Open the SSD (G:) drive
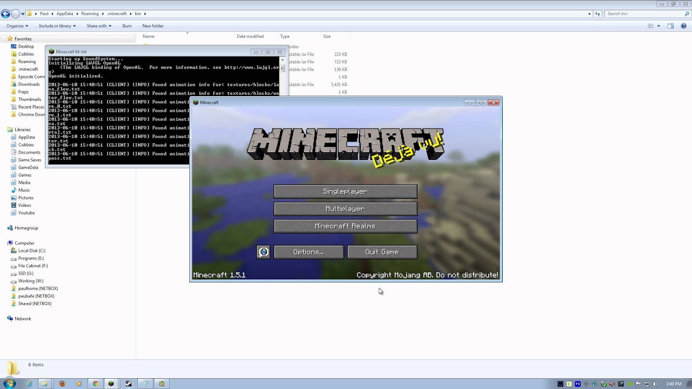This screenshot has height=389, width=692. pos(25,273)
